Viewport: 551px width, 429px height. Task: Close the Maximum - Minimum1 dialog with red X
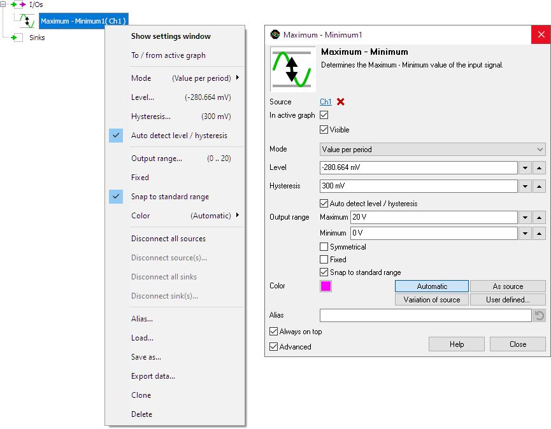[x=541, y=34]
